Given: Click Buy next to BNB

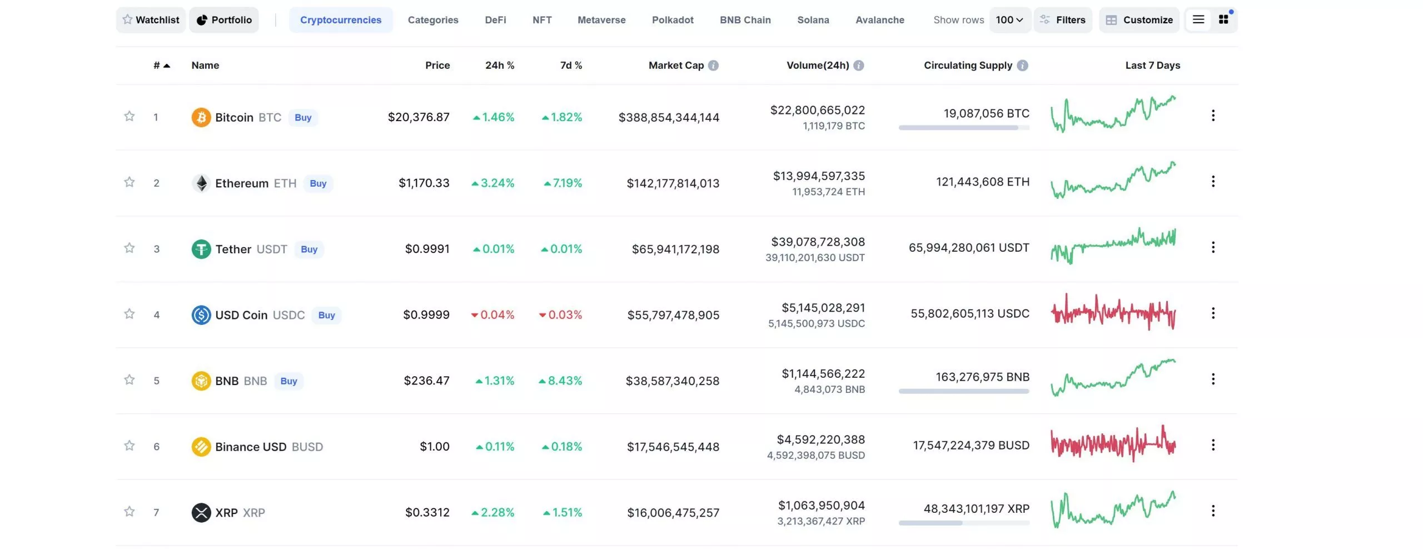Looking at the screenshot, I should [288, 381].
